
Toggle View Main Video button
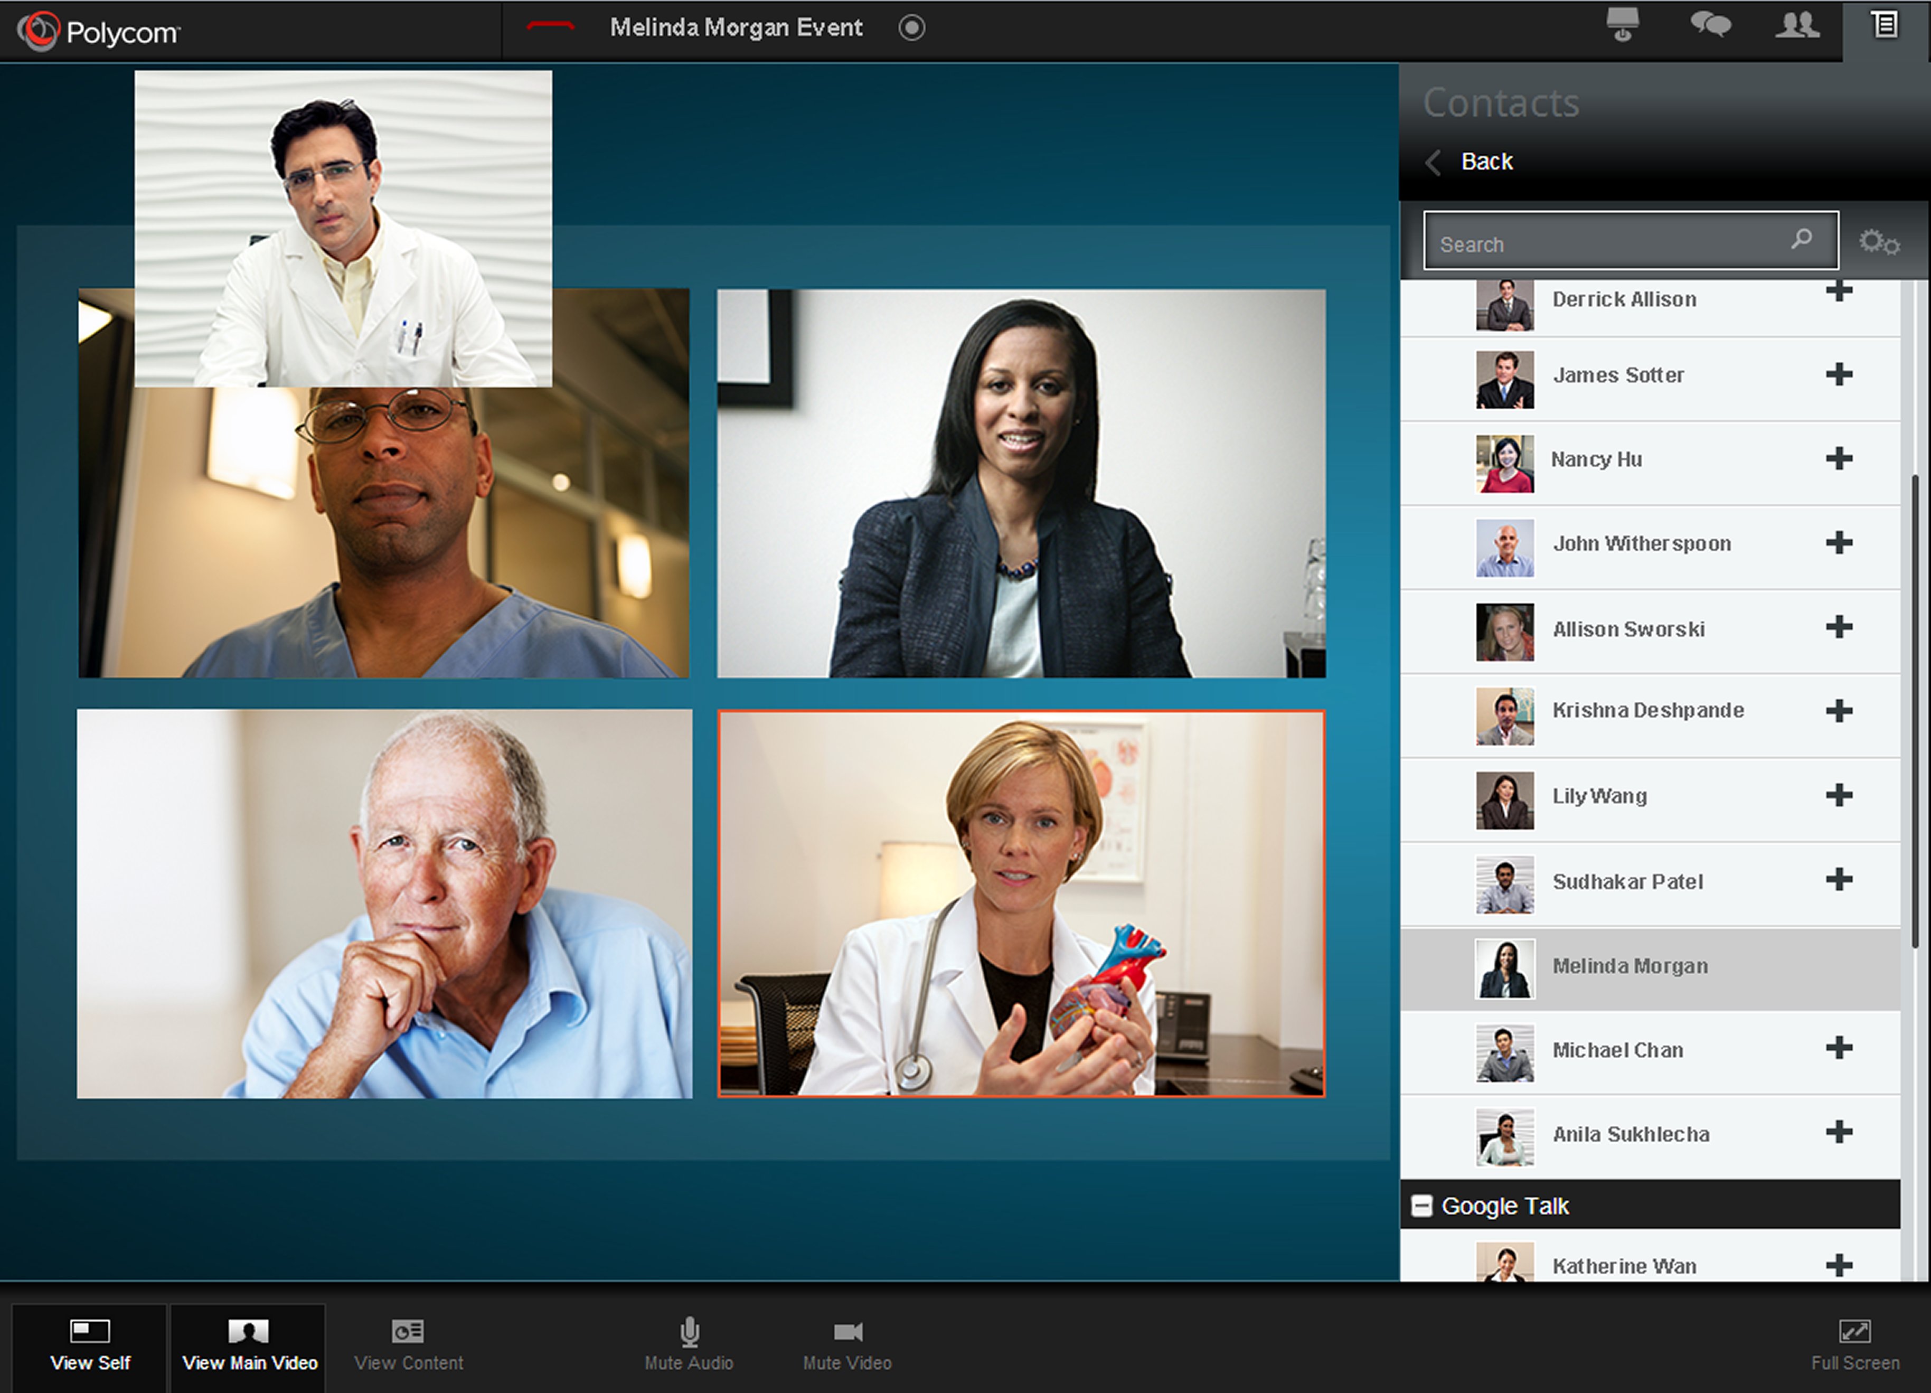(249, 1344)
